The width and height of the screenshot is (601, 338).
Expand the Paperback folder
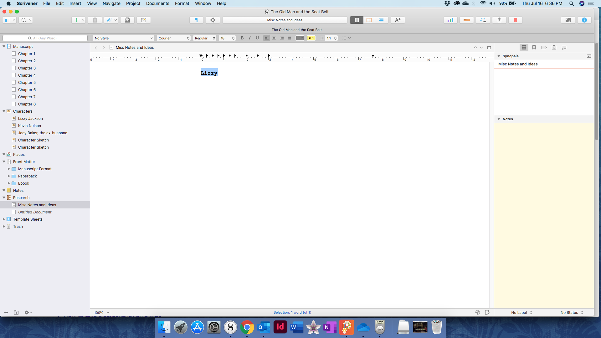pyautogui.click(x=9, y=176)
